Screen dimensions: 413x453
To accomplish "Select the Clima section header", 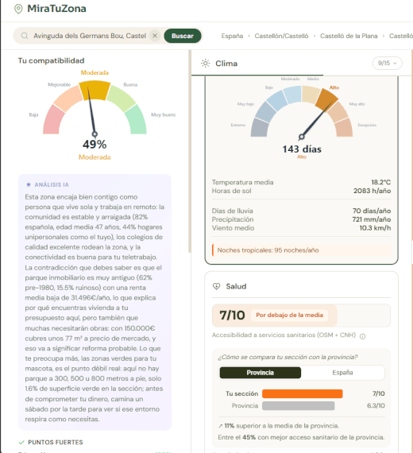I will (x=226, y=64).
